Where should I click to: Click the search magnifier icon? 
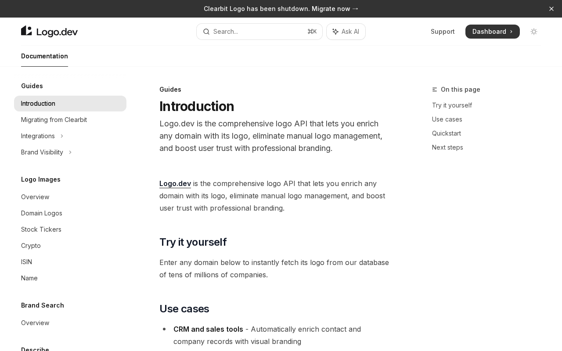[x=206, y=32]
